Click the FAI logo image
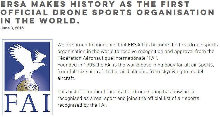The height and width of the screenshot is (117, 220). [x=27, y=75]
